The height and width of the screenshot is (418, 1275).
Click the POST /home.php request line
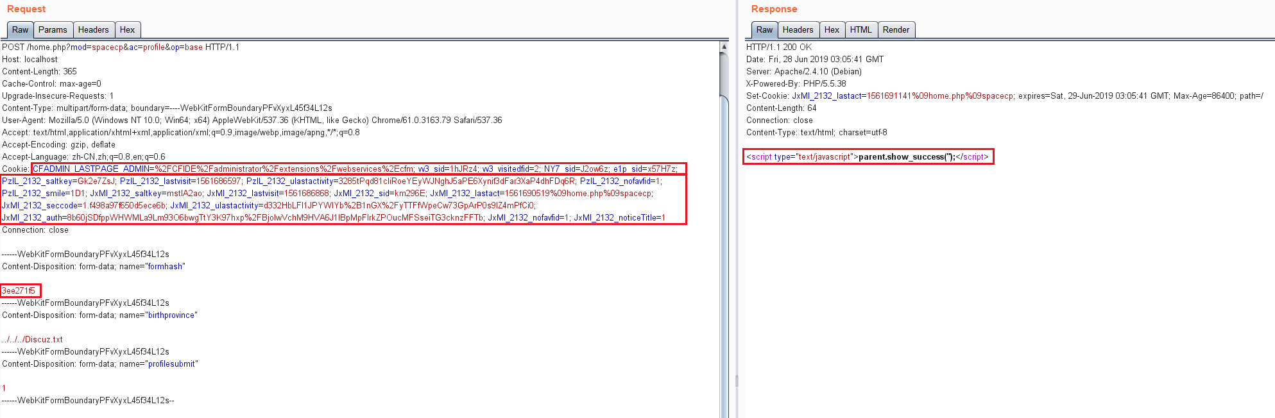click(121, 47)
